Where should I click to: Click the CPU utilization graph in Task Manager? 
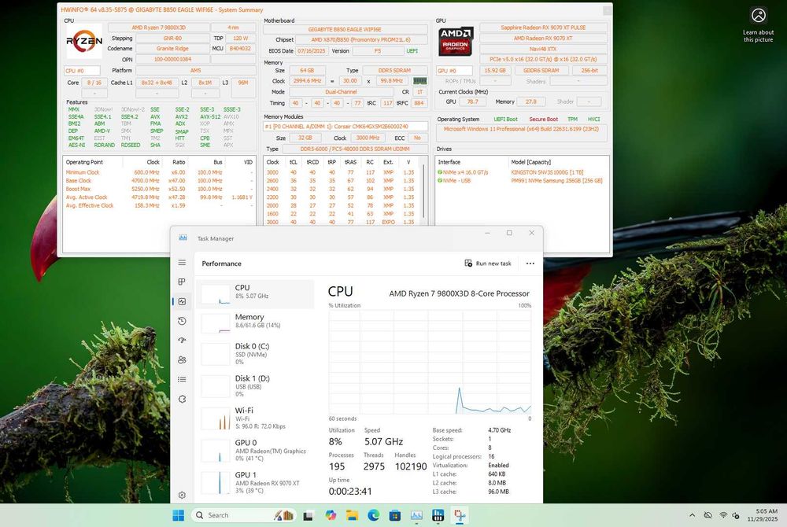[430, 362]
